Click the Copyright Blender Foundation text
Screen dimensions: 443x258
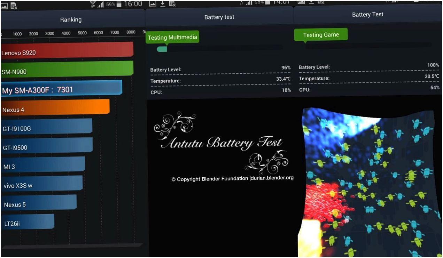[x=210, y=179]
